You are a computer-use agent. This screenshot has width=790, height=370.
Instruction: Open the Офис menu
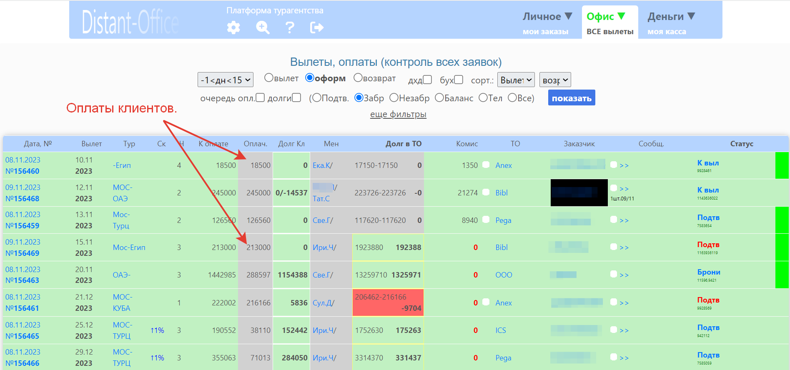click(606, 16)
